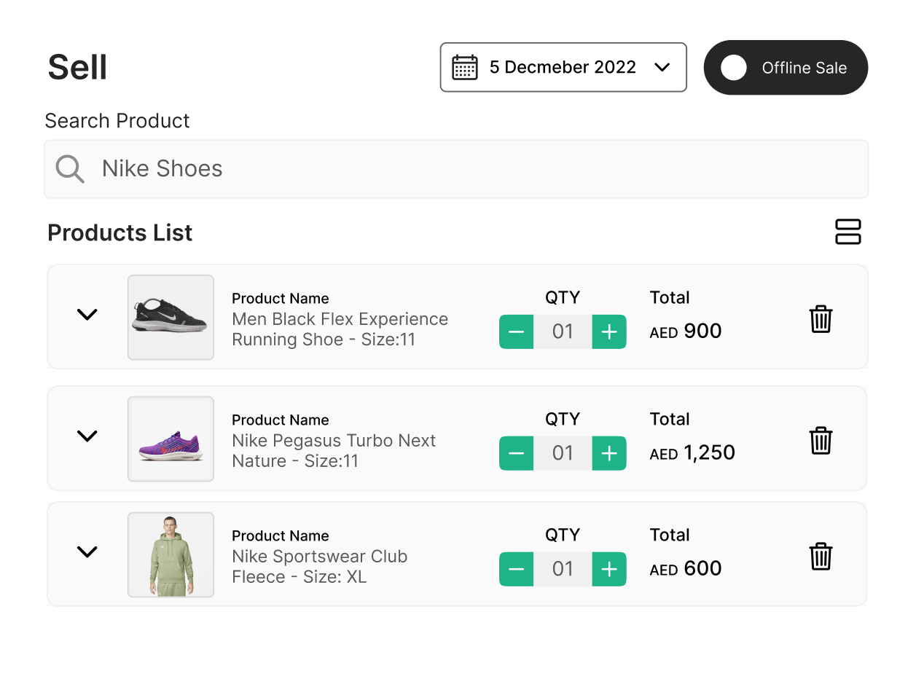Increase quantity of Nike Pegasus Turbo
The height and width of the screenshot is (687, 916).
[609, 453]
